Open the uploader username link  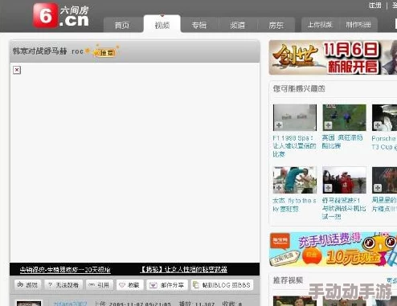pyautogui.click(x=70, y=304)
